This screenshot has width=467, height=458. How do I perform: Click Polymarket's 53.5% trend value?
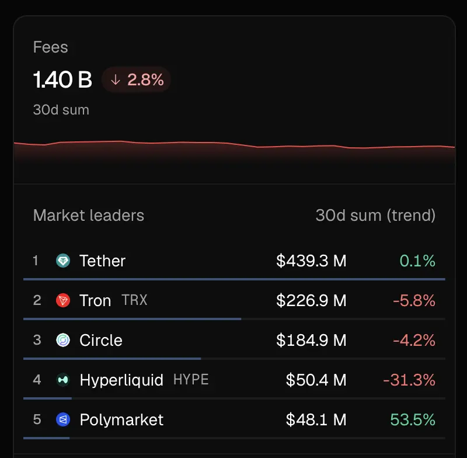pos(413,419)
